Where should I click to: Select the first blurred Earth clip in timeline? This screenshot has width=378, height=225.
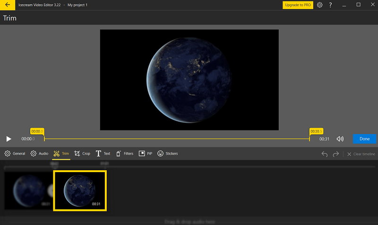28,190
